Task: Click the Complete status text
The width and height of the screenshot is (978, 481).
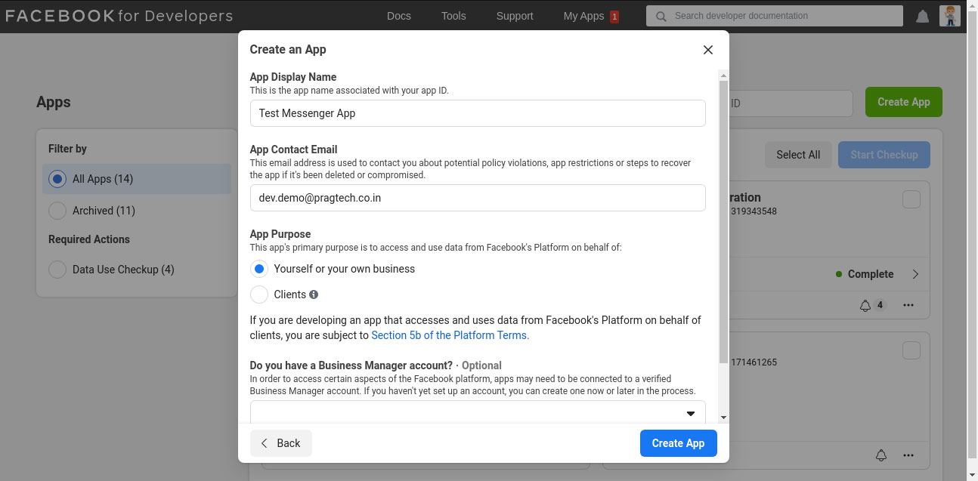Action: (871, 274)
